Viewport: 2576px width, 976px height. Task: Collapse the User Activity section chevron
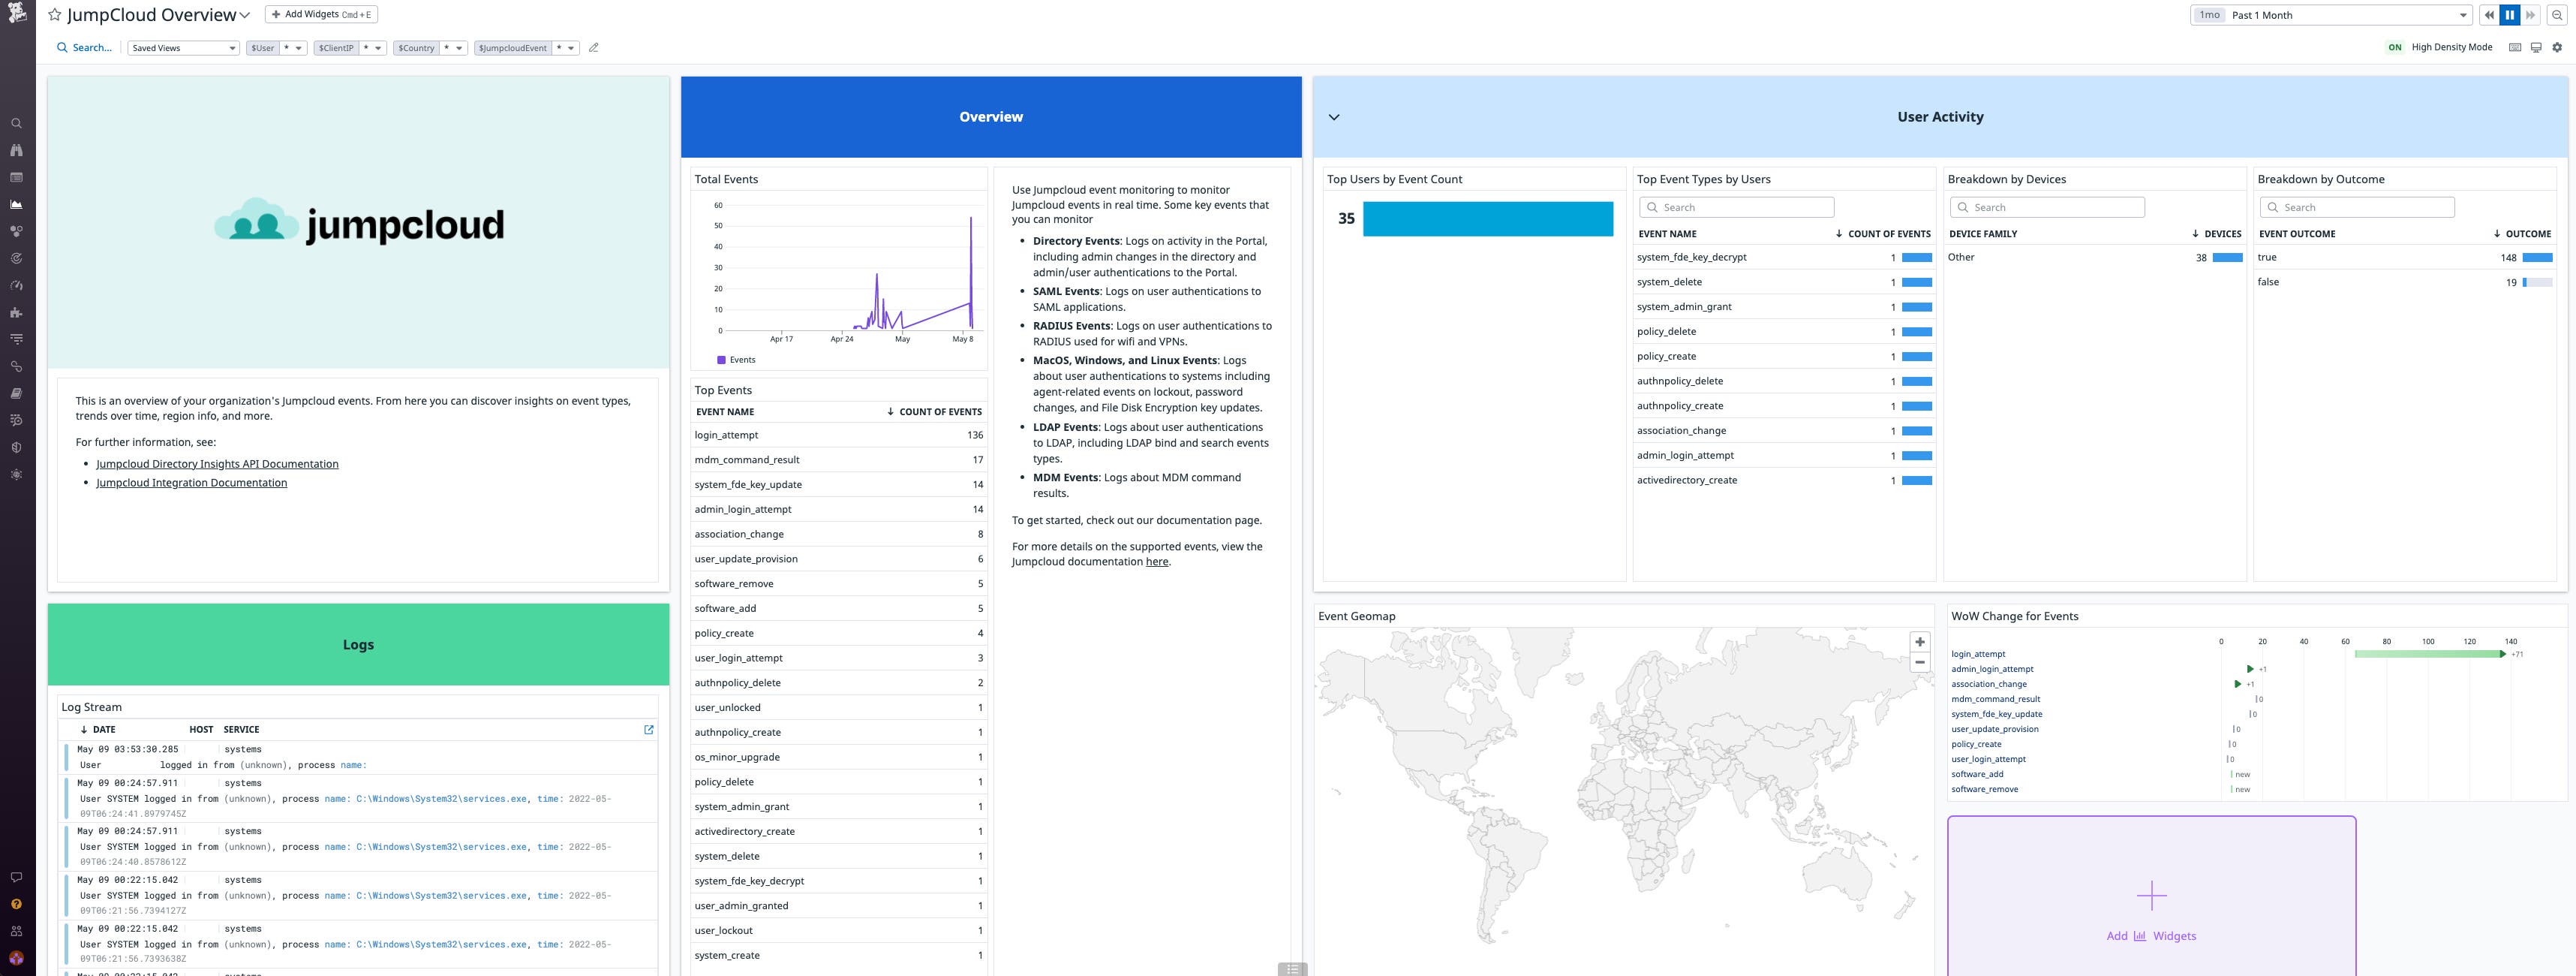coord(1333,116)
